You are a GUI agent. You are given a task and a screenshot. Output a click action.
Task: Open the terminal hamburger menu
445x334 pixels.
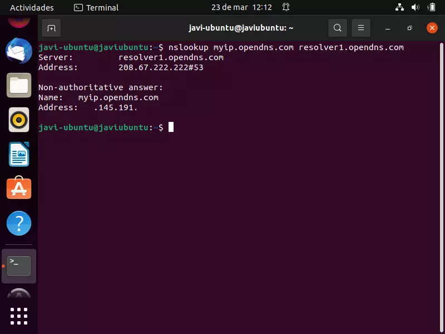pyautogui.click(x=360, y=28)
